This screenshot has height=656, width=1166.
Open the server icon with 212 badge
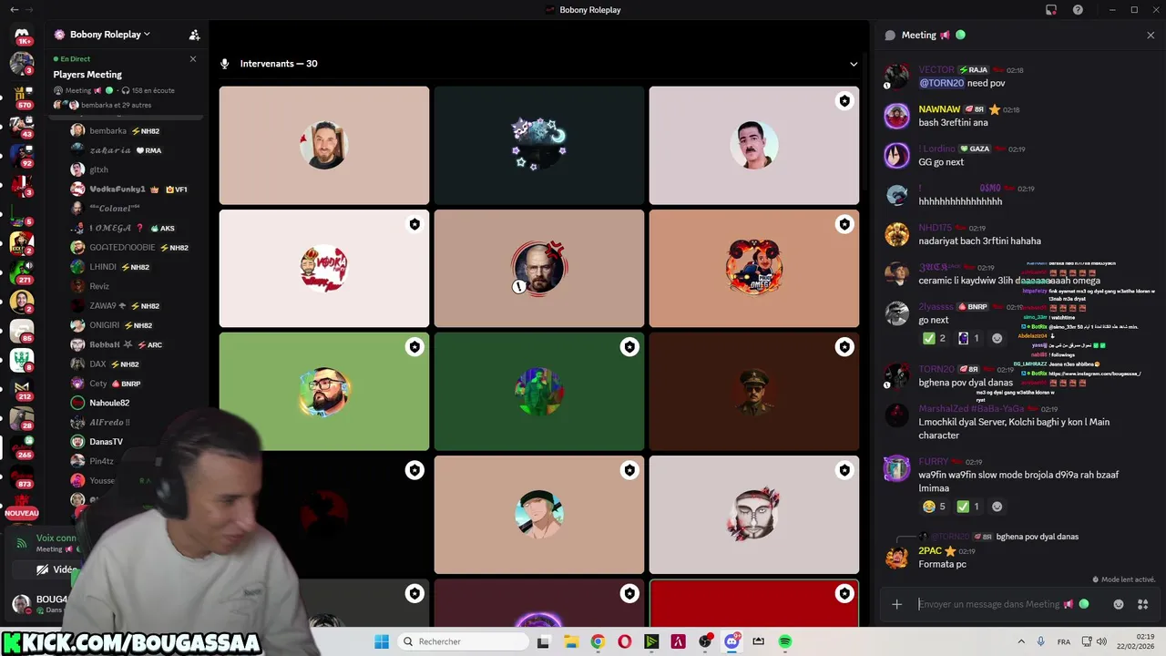(22, 387)
